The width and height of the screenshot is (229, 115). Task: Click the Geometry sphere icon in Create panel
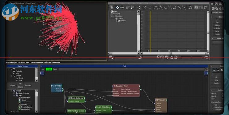click(213, 9)
